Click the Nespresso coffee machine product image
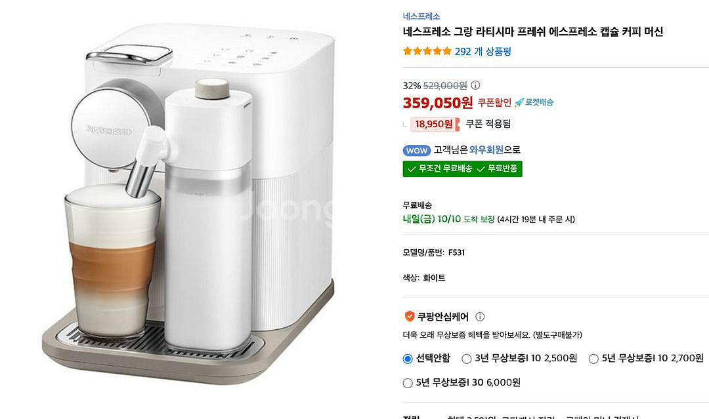Image resolution: width=709 pixels, height=419 pixels. coord(190,203)
